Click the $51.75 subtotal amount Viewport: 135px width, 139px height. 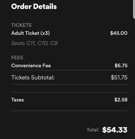coord(119,77)
